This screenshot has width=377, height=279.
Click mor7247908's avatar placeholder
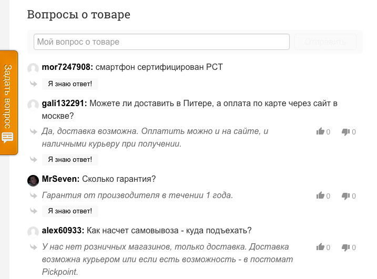tap(33, 68)
